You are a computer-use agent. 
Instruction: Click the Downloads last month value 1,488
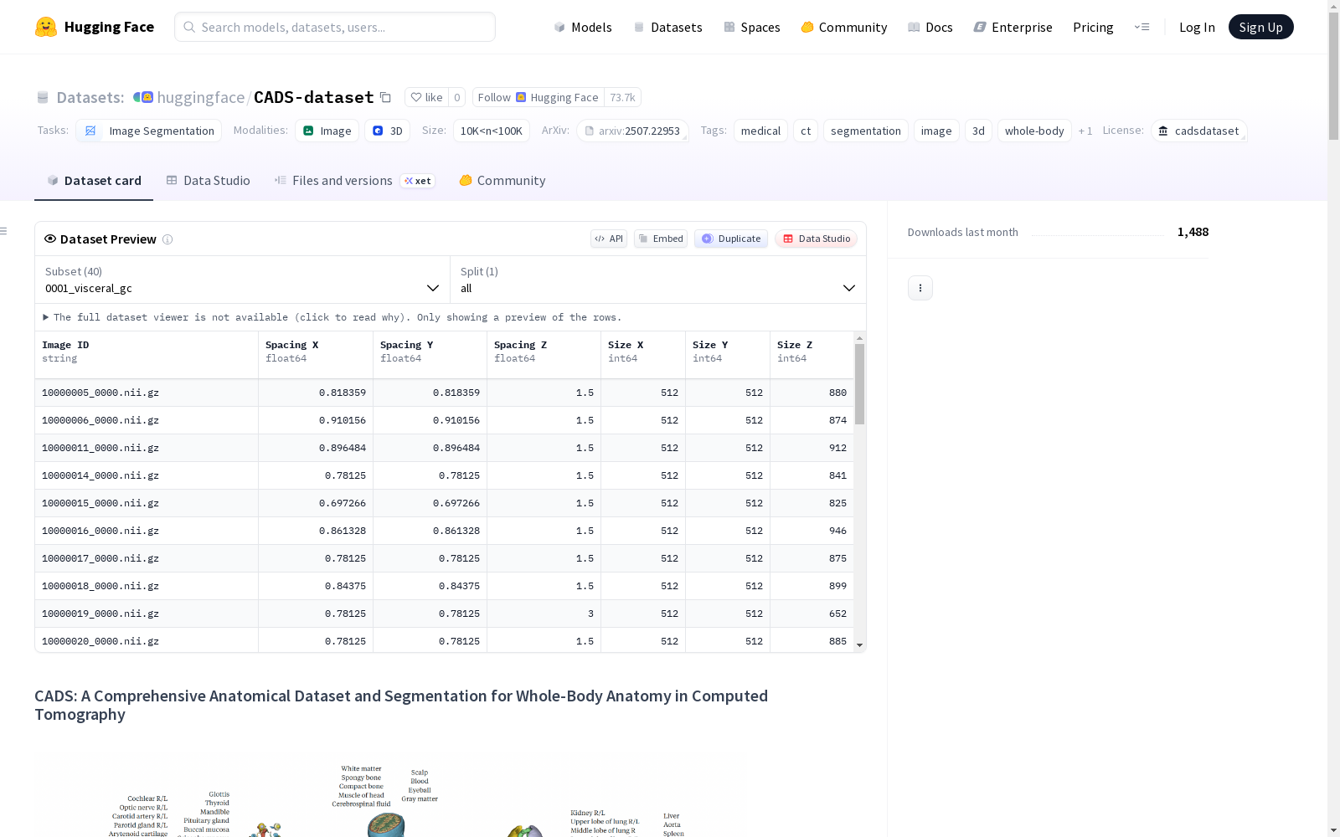(1193, 232)
